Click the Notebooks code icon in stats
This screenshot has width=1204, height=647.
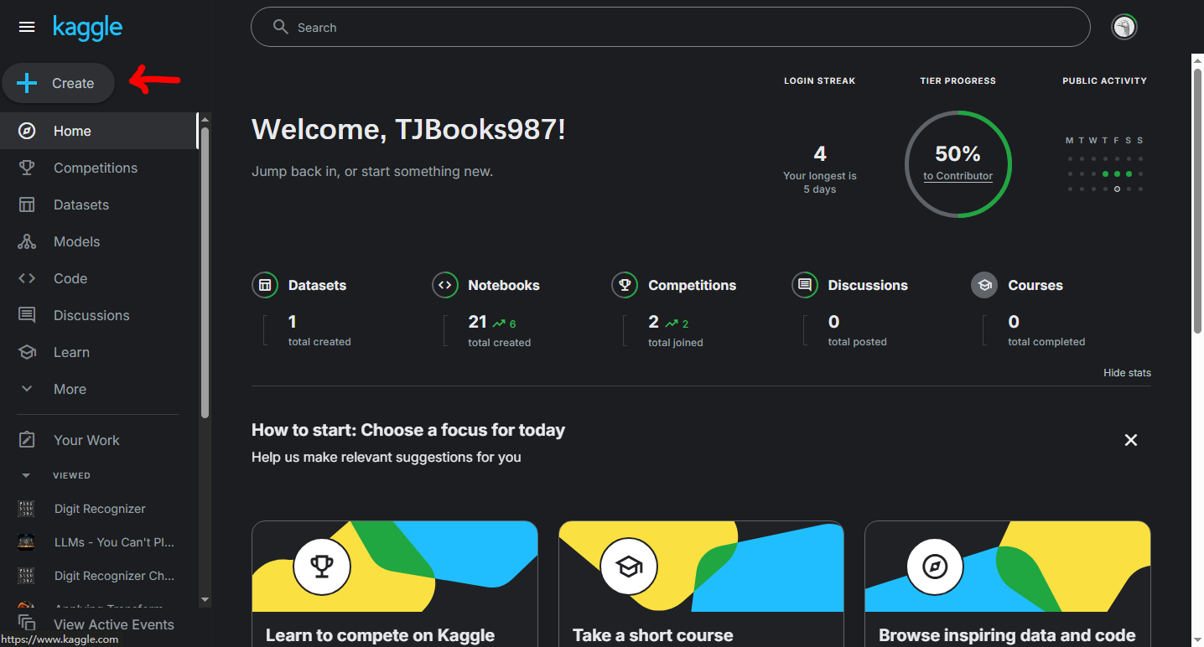point(445,285)
